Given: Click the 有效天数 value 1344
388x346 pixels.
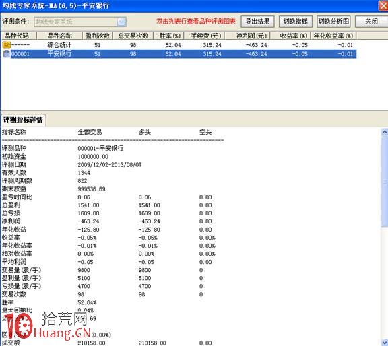Looking at the screenshot, I should 84,173.
